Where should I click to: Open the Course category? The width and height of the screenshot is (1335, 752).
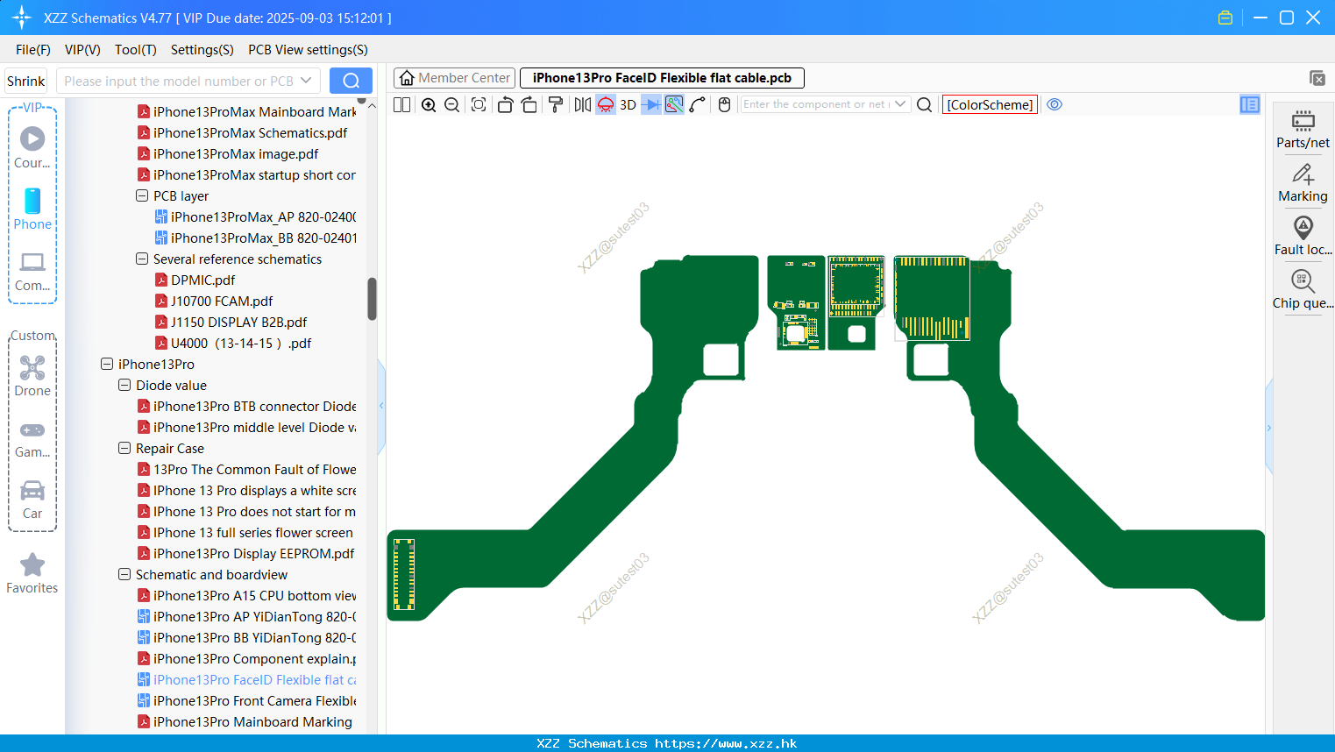32,148
